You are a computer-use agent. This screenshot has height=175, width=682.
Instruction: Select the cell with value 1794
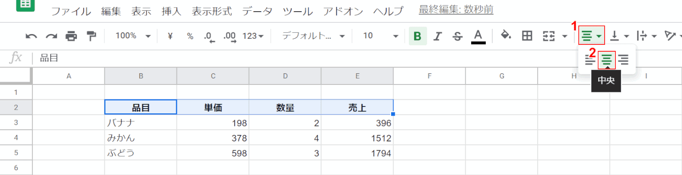coord(357,153)
